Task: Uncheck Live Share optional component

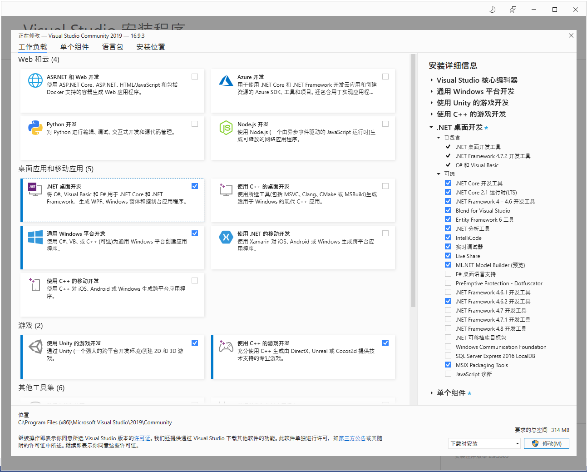Action: (448, 256)
